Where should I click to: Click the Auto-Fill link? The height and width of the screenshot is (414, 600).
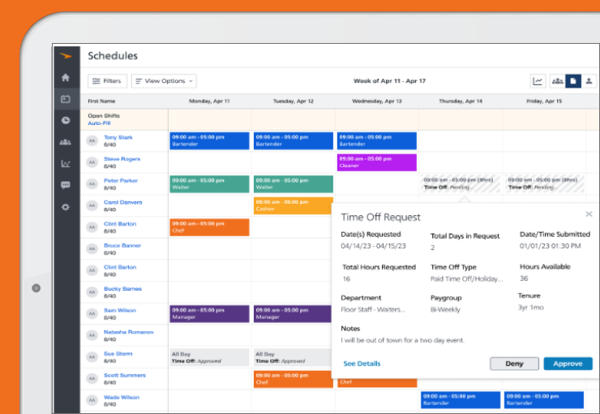99,123
